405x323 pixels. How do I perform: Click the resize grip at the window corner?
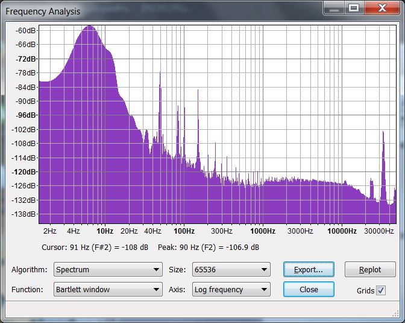(x=395, y=313)
